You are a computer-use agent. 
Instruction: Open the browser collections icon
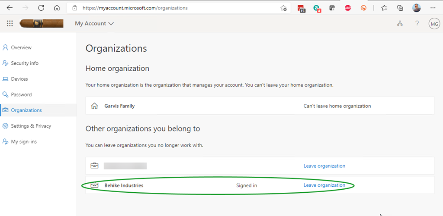click(400, 8)
